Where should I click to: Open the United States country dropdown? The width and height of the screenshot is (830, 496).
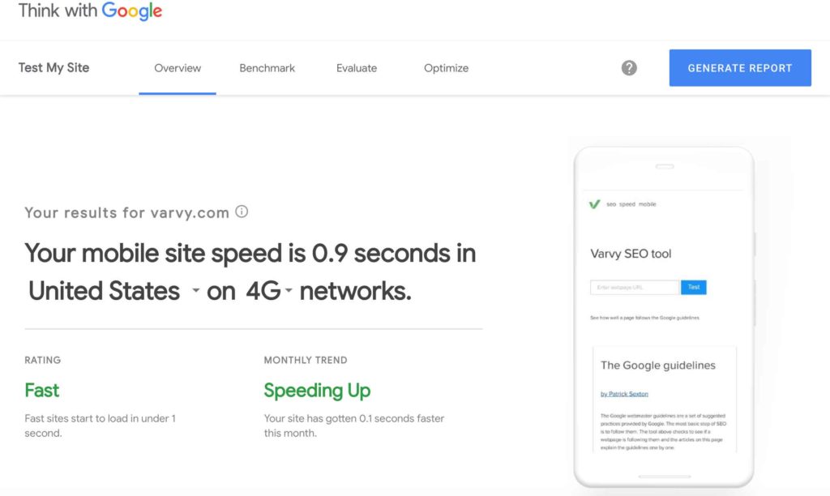pos(113,291)
